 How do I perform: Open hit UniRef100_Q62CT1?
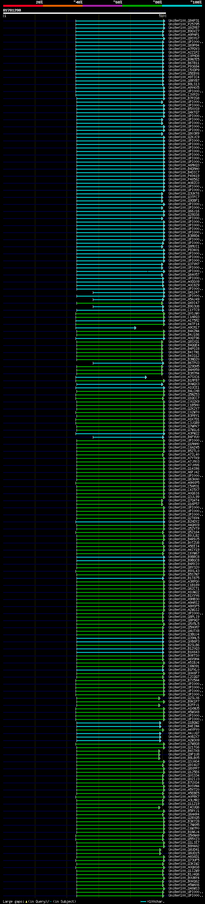pos(184,589)
